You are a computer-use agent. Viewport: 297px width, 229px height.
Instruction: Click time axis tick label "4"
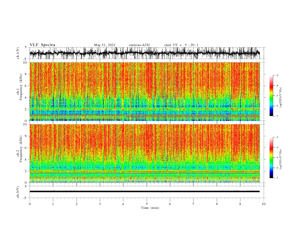tap(123, 204)
